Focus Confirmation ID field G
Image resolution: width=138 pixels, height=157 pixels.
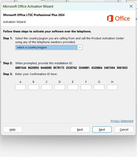[x=99, y=87]
